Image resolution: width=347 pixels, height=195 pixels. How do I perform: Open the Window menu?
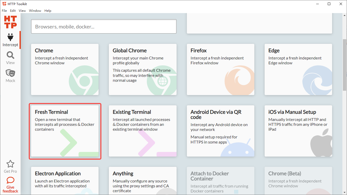pyautogui.click(x=35, y=11)
